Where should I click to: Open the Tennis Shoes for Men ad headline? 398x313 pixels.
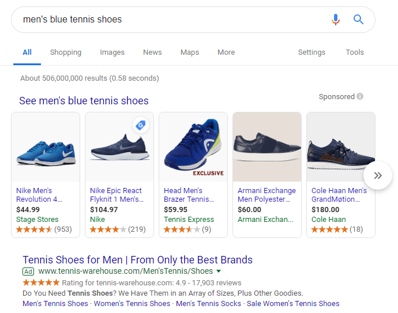point(138,260)
